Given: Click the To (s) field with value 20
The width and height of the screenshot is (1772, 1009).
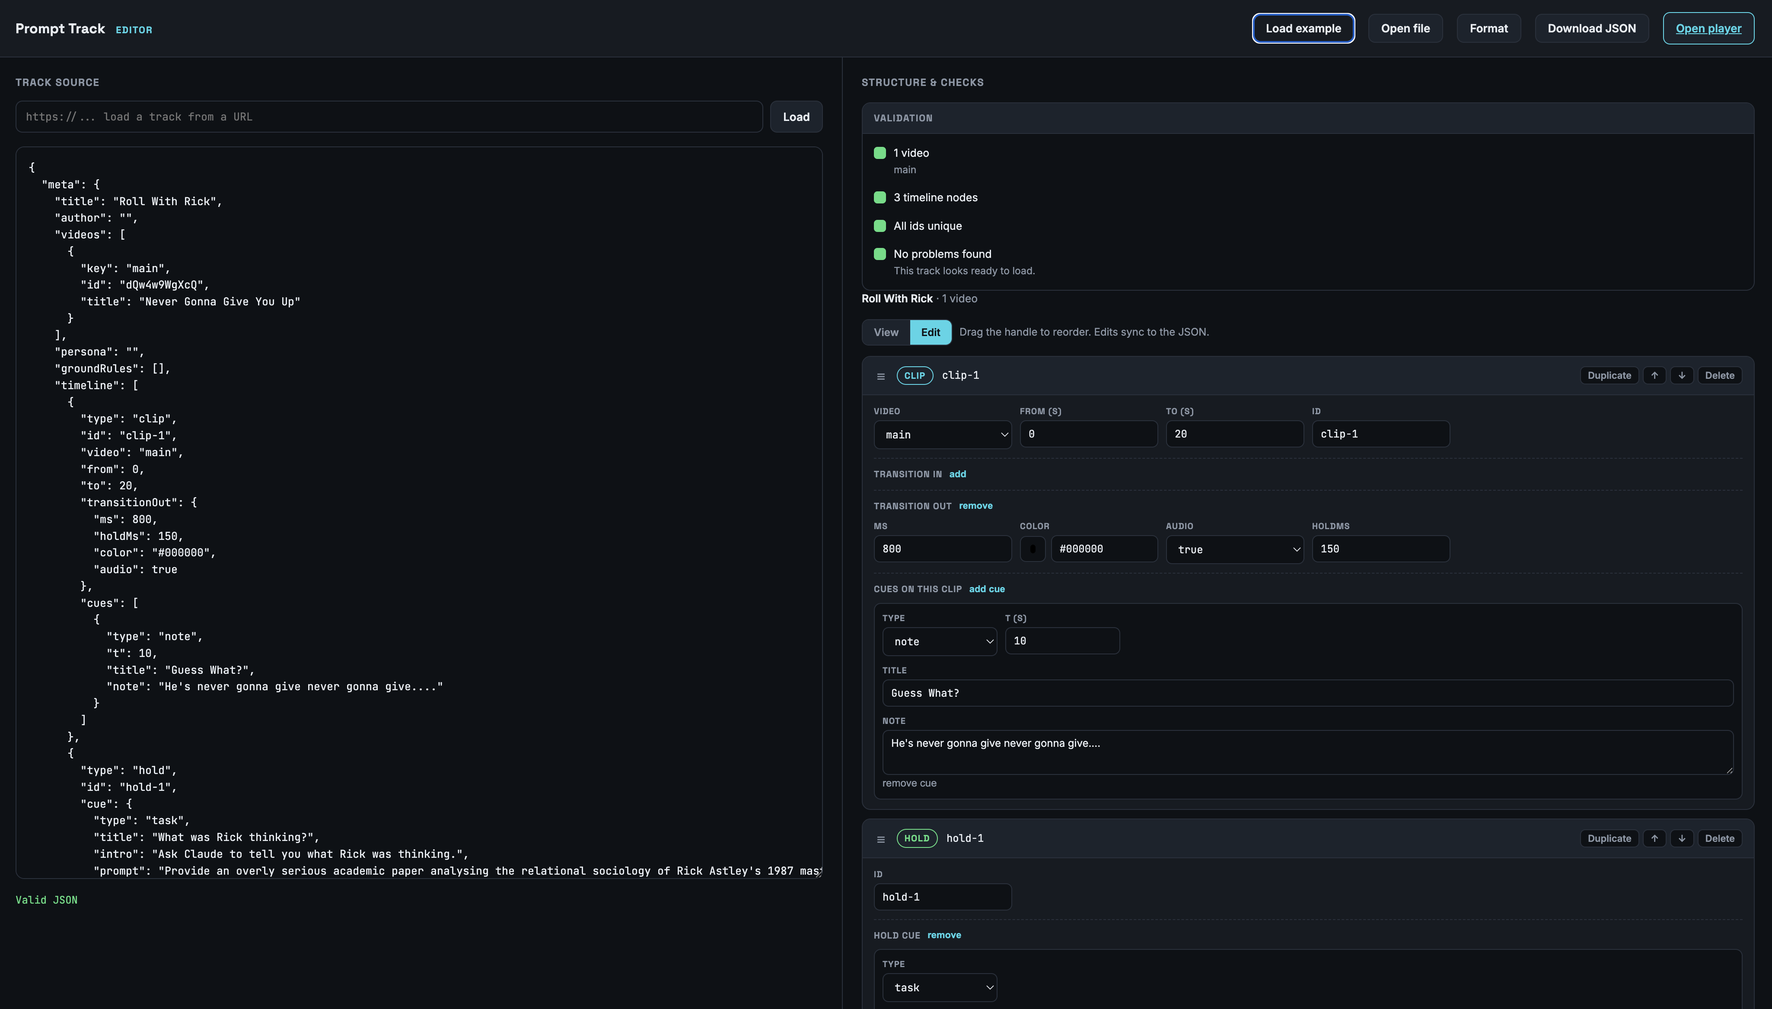Looking at the screenshot, I should [1234, 434].
